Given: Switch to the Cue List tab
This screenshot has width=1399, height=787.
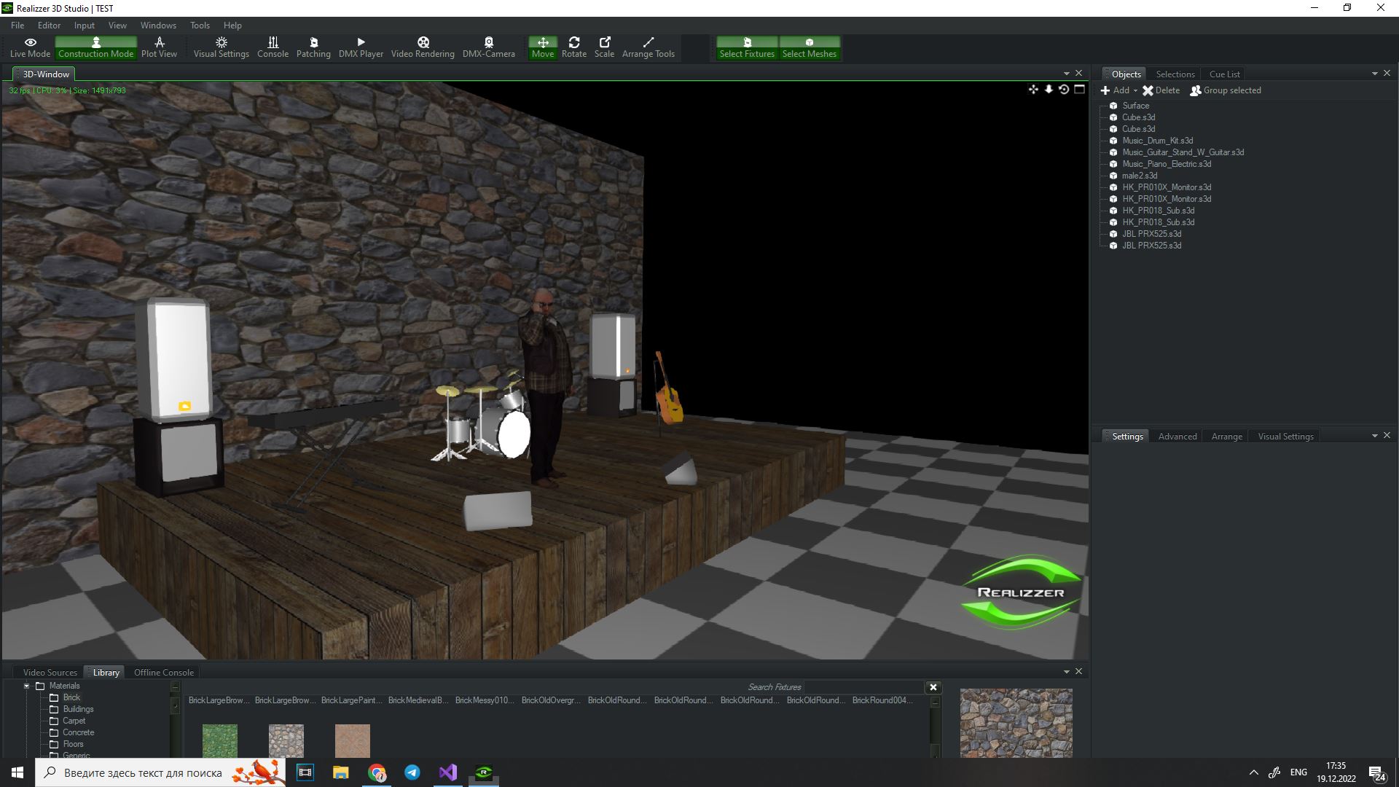Looking at the screenshot, I should tap(1224, 74).
